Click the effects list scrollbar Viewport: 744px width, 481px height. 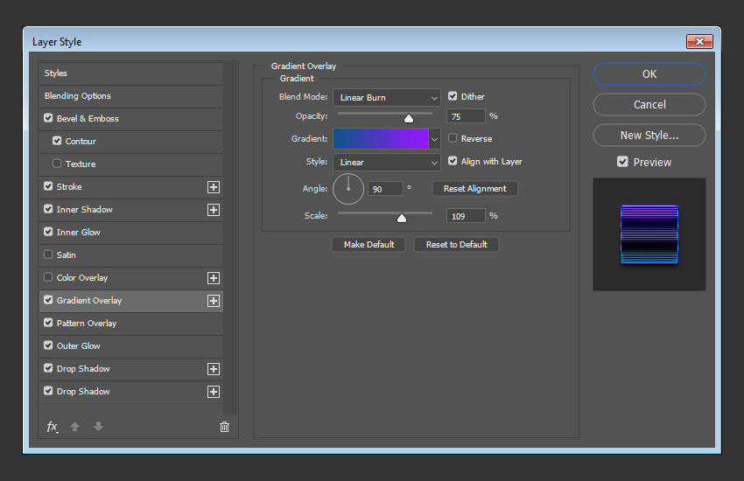click(230, 239)
